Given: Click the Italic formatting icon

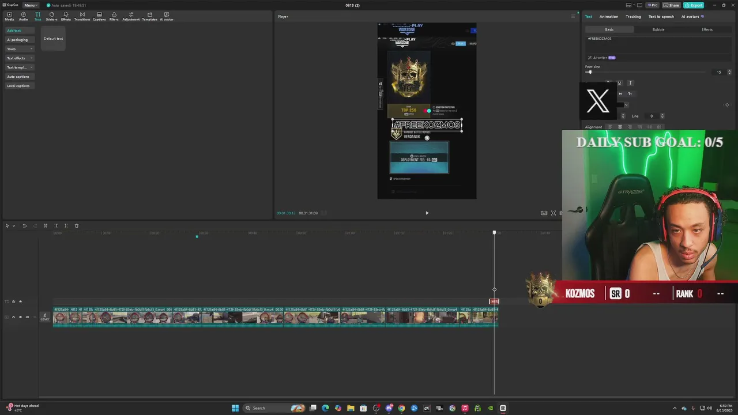Looking at the screenshot, I should click(x=630, y=83).
